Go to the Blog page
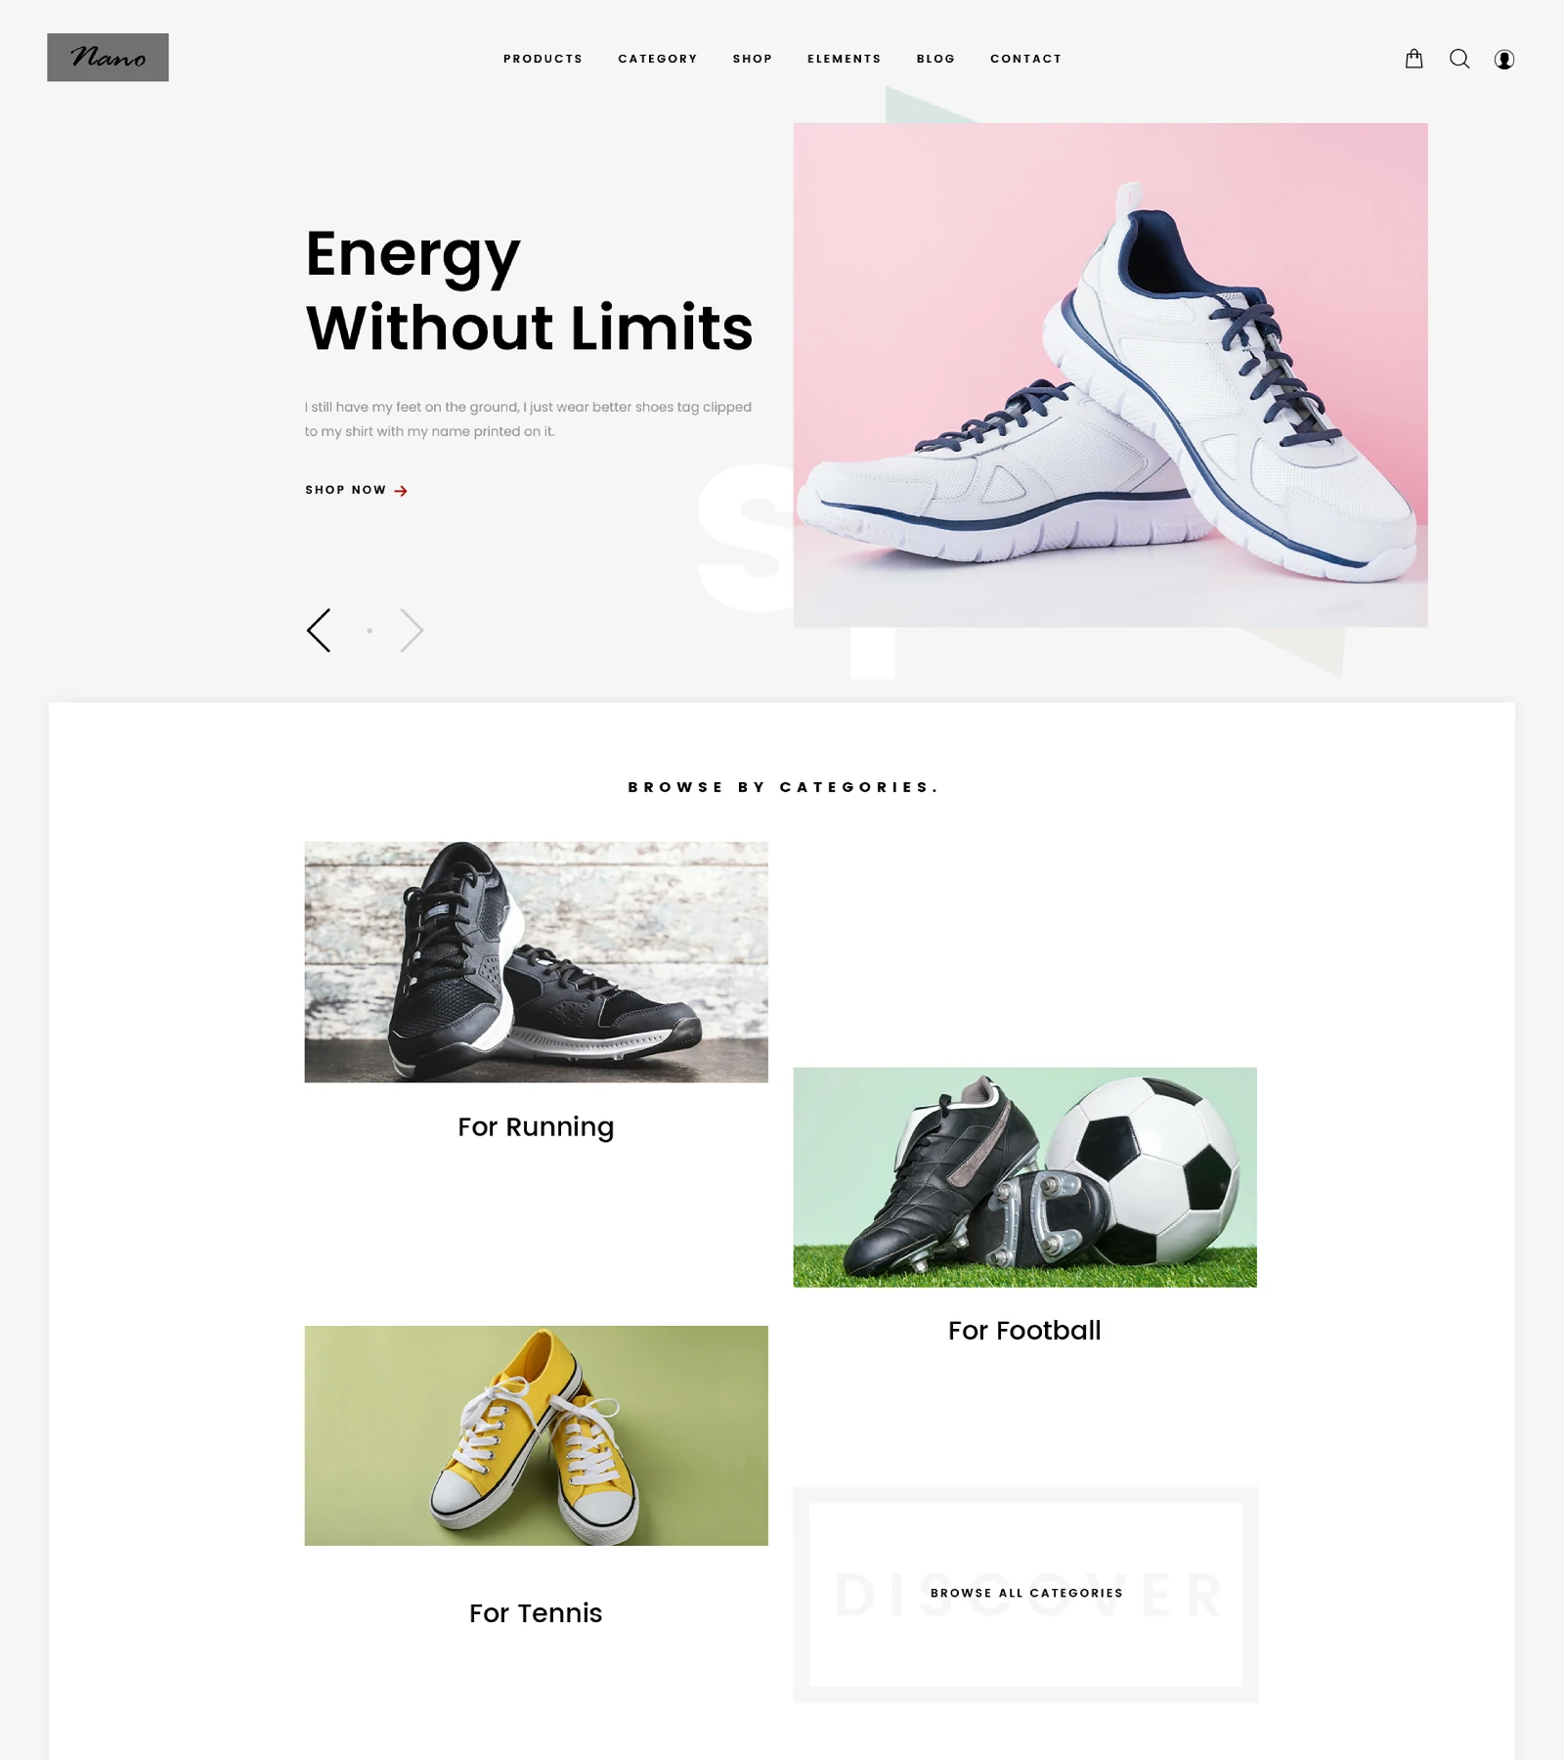 [935, 59]
